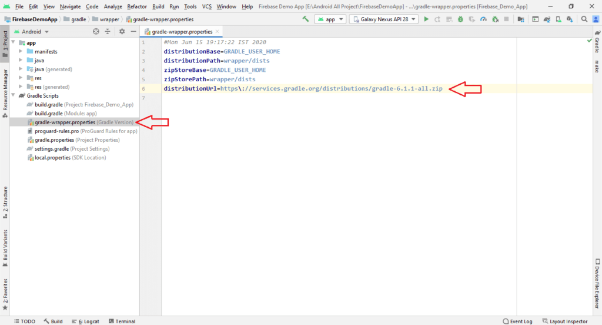
Task: Toggle the 1: Project side tab
Action: click(5, 44)
